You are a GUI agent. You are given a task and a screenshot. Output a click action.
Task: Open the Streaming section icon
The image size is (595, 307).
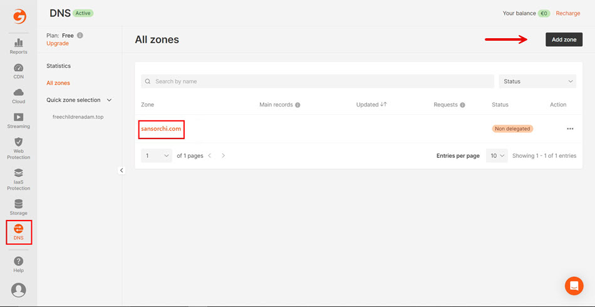click(18, 120)
